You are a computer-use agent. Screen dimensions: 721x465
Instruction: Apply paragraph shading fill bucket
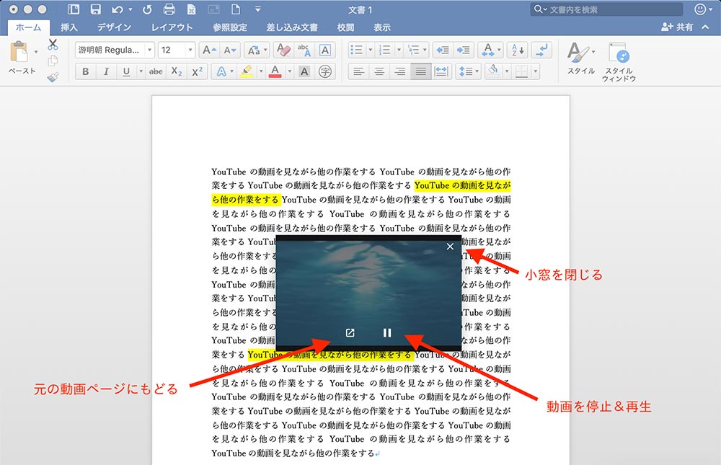pyautogui.click(x=494, y=71)
